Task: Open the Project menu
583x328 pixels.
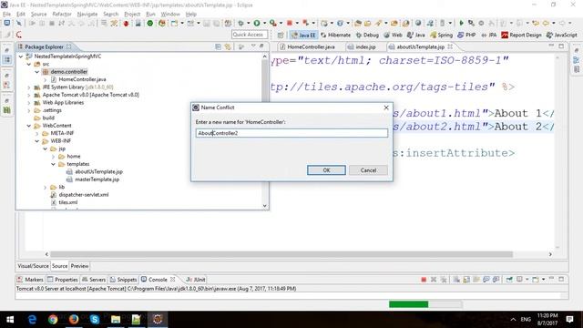Action: pyautogui.click(x=132, y=15)
